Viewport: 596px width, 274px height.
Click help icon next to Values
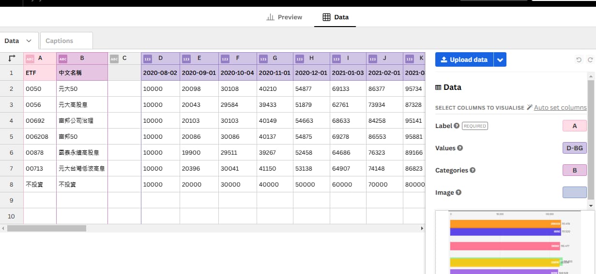coord(460,148)
